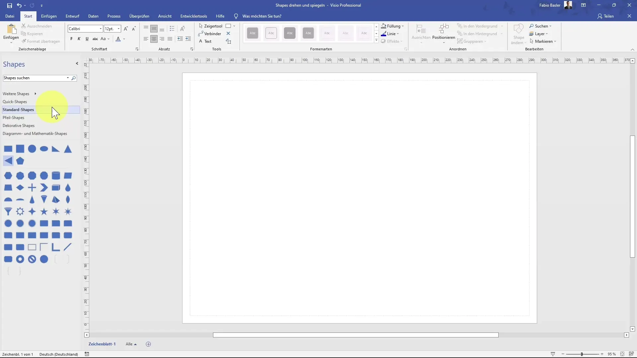Click the font color A button
Image resolution: width=637 pixels, height=358 pixels.
coord(118,39)
